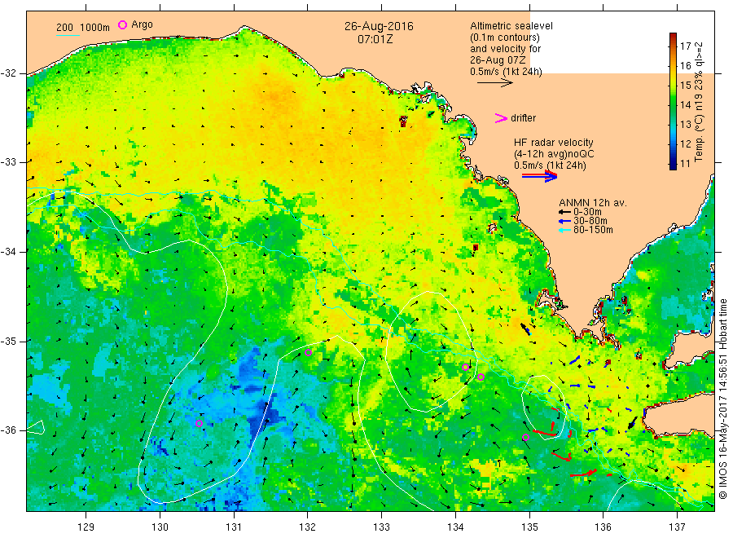
Task: Click the 134 longitude axis label
Action: coord(455,527)
